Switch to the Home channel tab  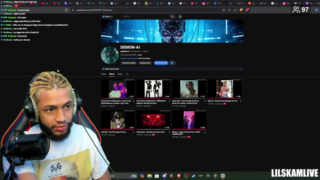103,74
